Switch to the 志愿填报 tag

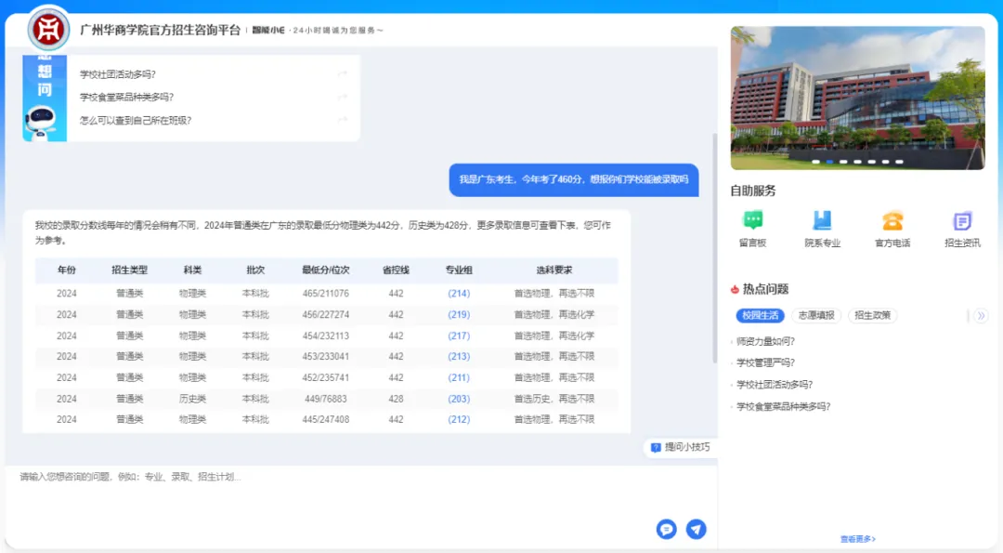[x=815, y=315]
